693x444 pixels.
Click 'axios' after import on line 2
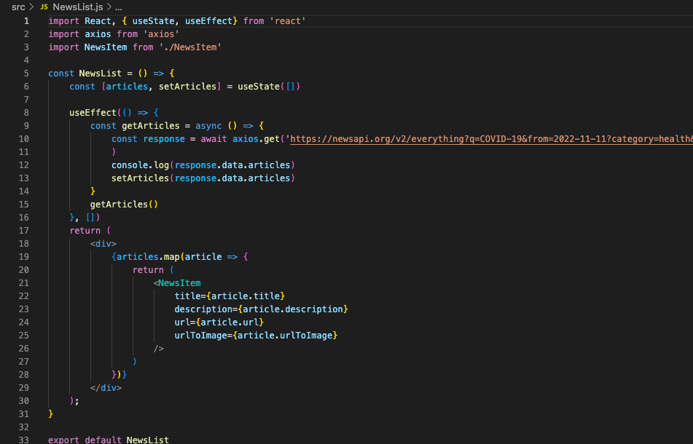click(98, 34)
